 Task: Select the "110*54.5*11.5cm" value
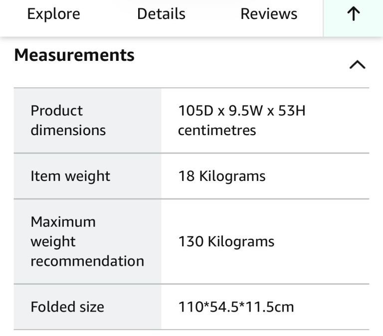(x=236, y=307)
